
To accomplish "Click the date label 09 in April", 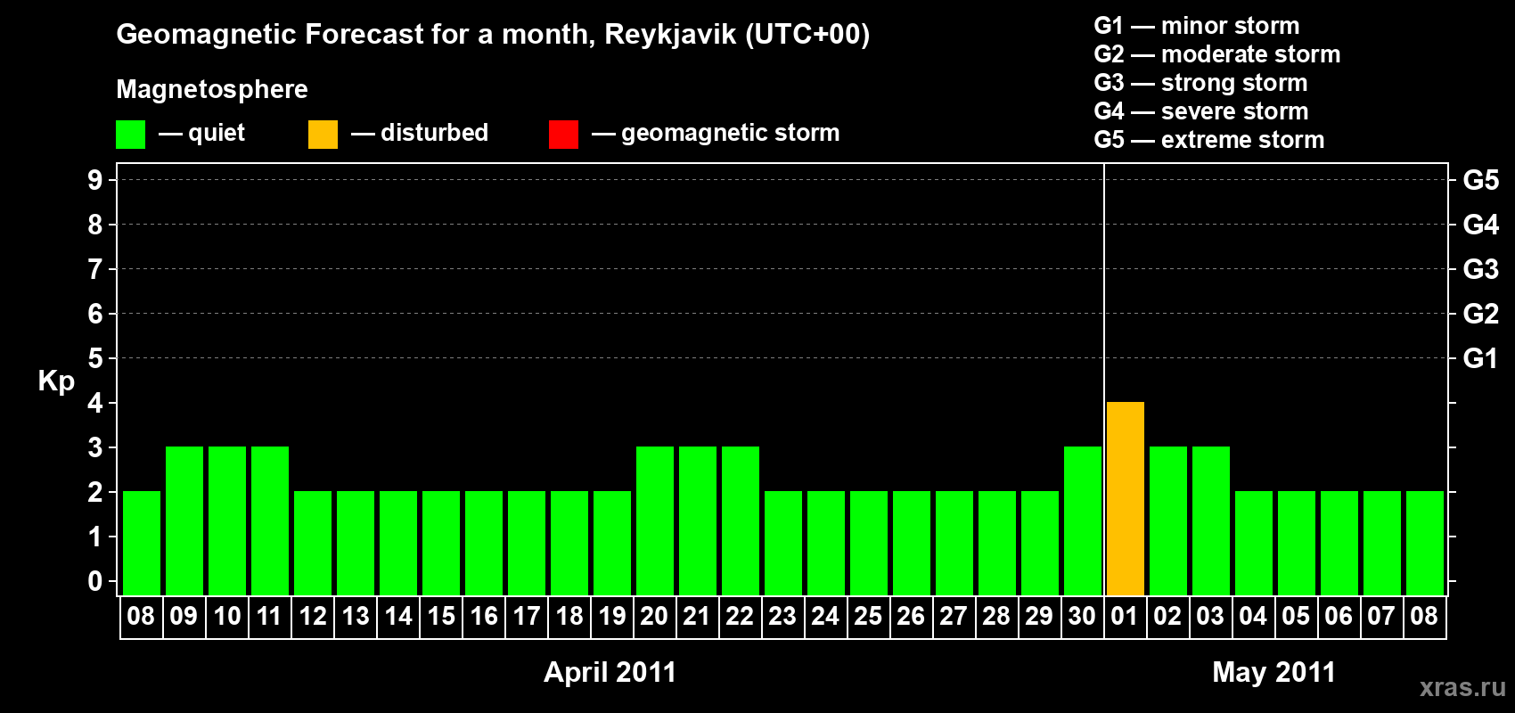I will pyautogui.click(x=184, y=616).
